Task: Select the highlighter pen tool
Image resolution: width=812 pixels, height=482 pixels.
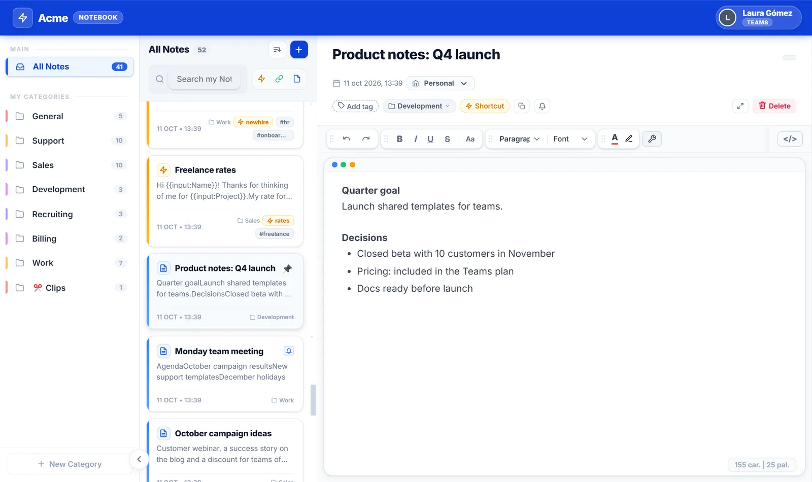Action: [629, 139]
